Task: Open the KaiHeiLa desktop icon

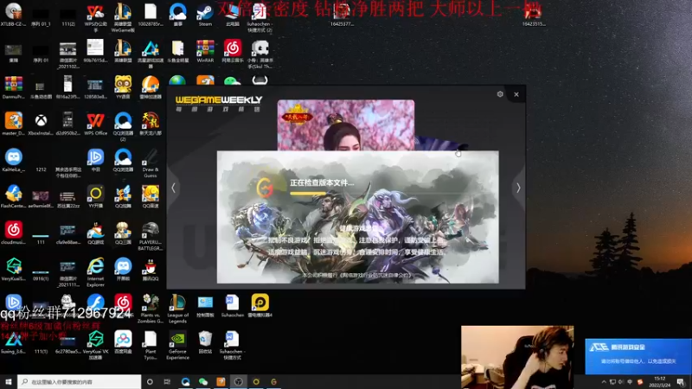Action: pos(13,160)
